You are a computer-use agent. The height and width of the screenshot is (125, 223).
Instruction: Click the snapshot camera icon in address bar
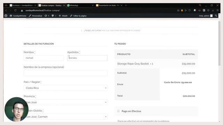coord(178,10)
